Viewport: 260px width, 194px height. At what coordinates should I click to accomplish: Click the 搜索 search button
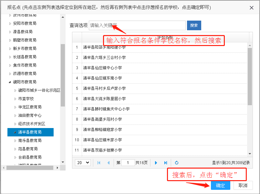pyautogui.click(x=194, y=25)
